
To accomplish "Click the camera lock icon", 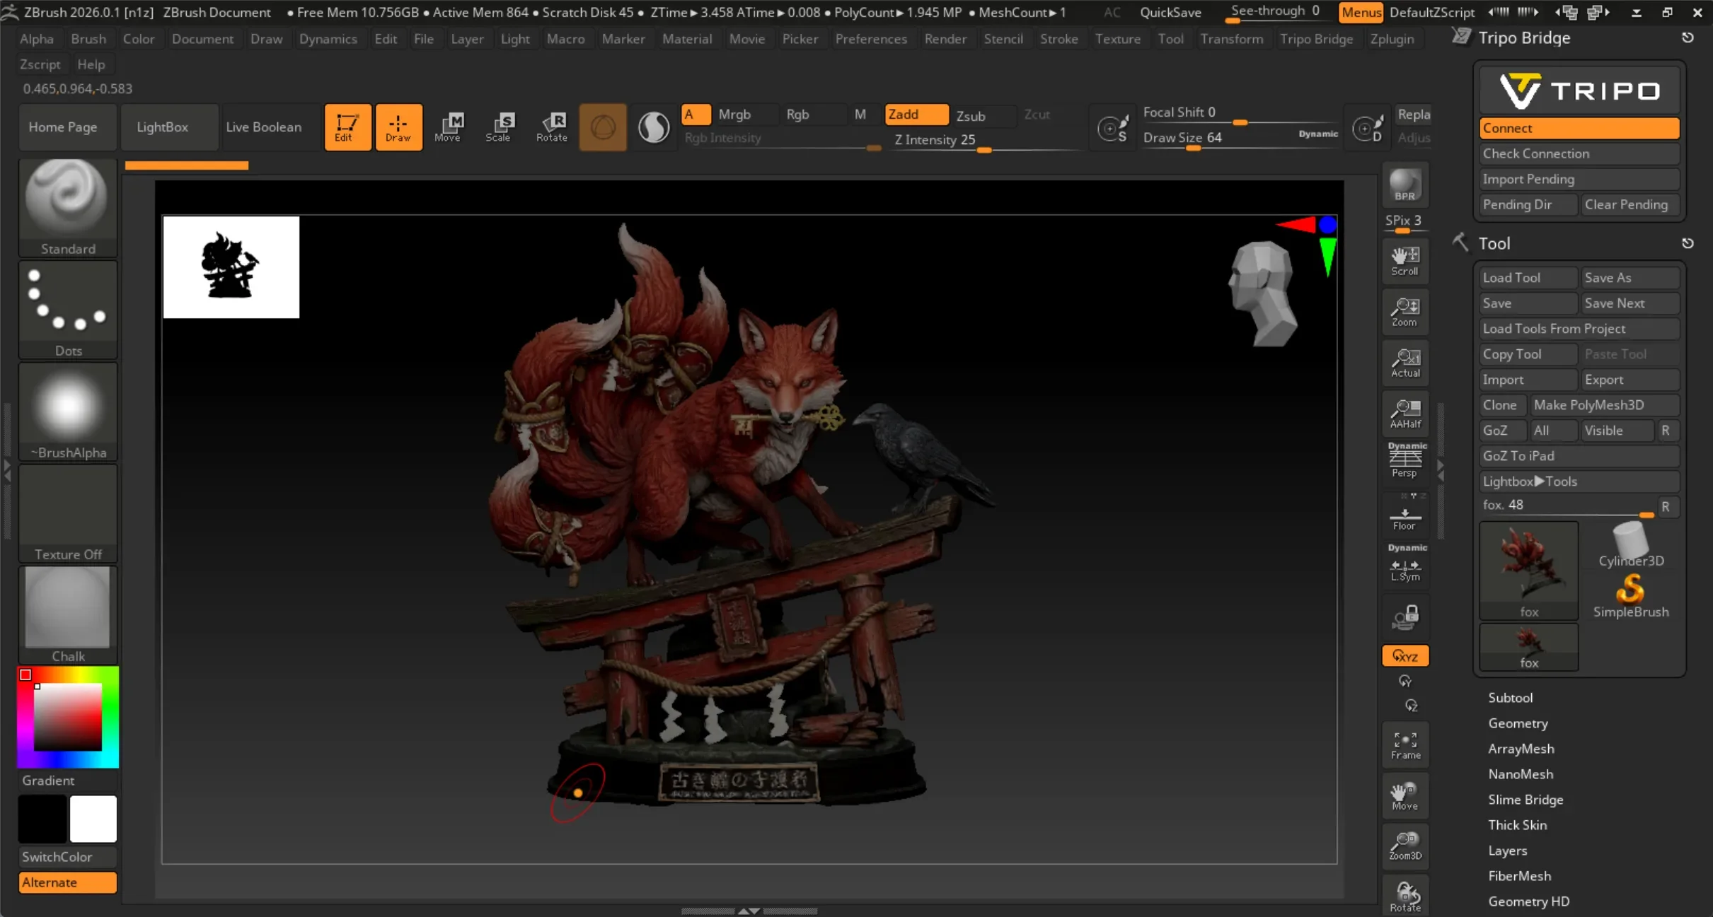I will tap(1405, 617).
